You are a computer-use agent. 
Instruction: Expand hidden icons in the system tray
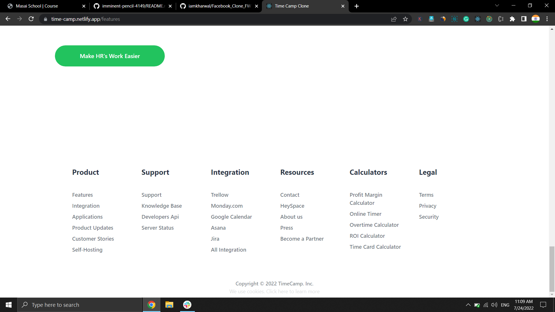pyautogui.click(x=468, y=304)
